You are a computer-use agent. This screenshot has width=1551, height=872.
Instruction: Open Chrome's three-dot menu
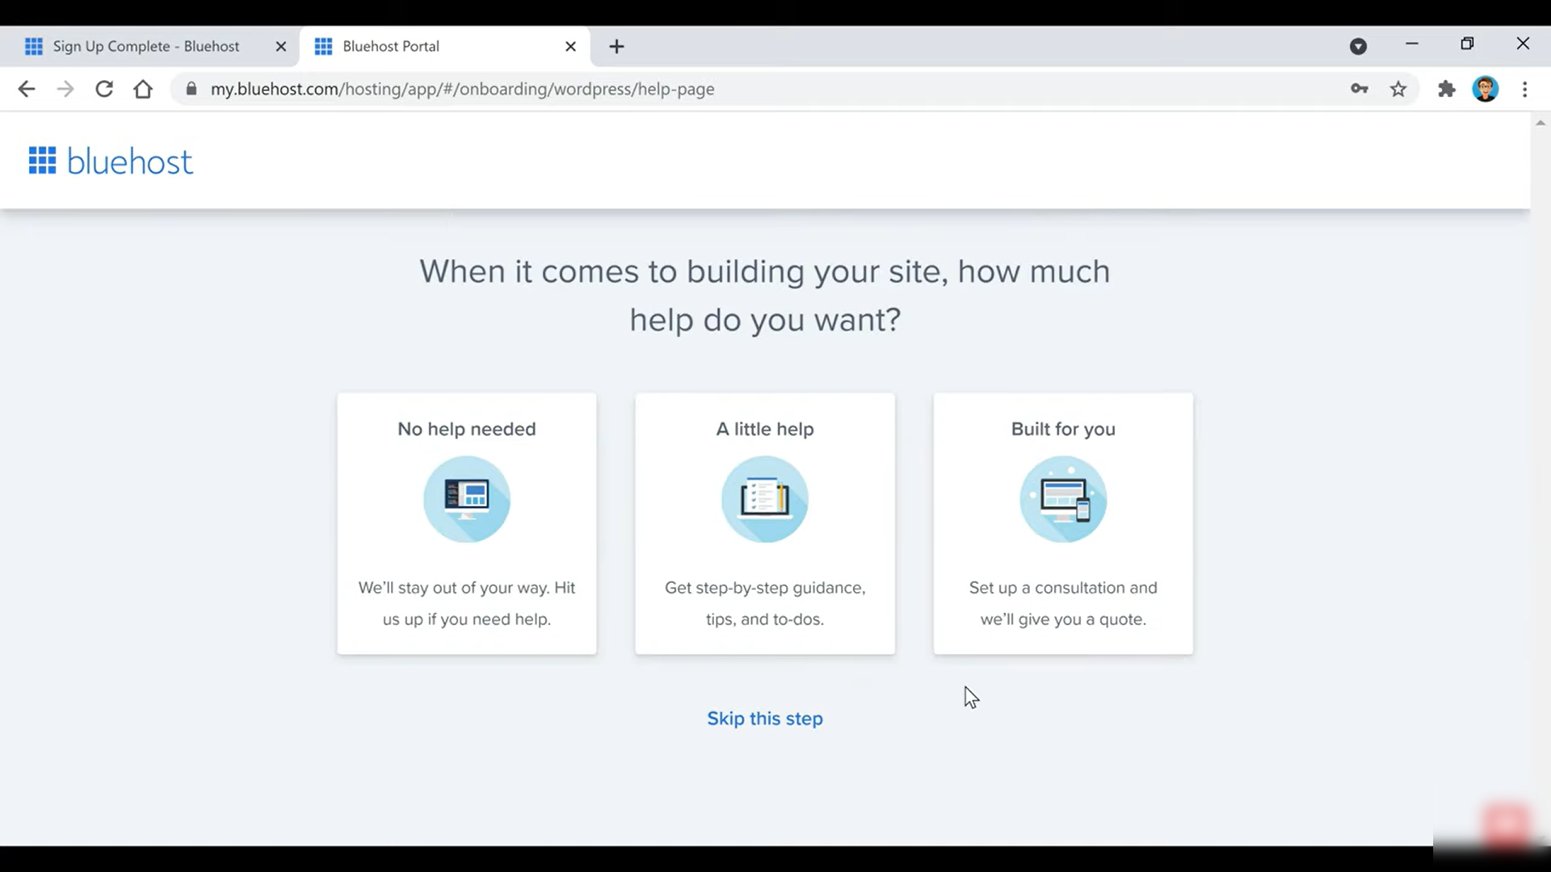[x=1524, y=89]
